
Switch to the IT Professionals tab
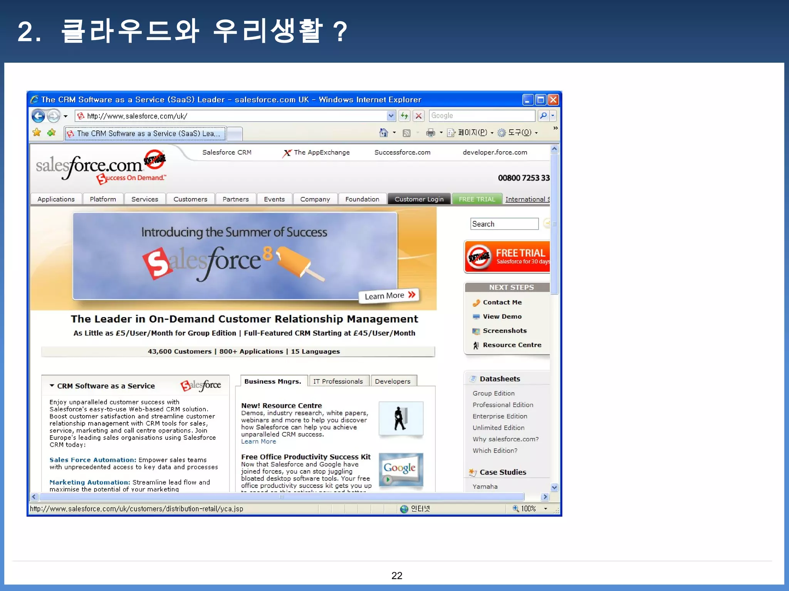click(x=338, y=381)
